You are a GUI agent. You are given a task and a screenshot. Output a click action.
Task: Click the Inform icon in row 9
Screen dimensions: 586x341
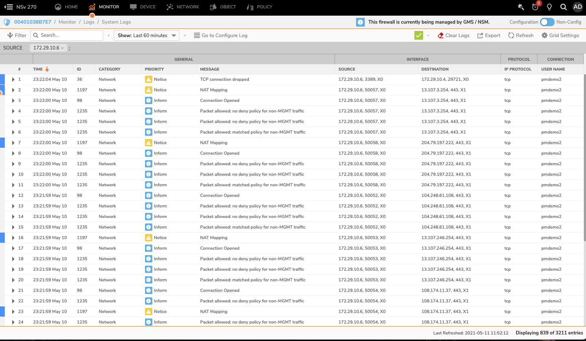click(149, 164)
